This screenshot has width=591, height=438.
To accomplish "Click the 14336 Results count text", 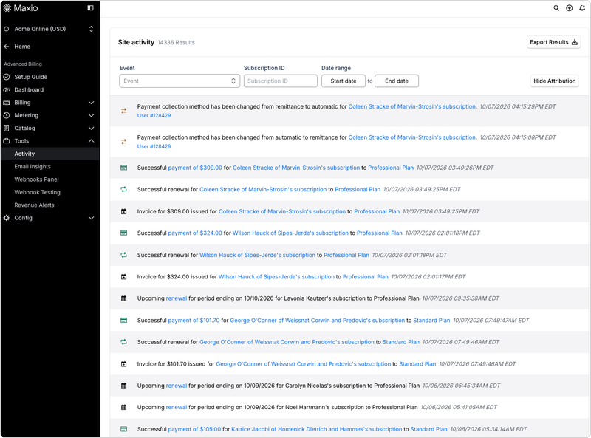I will [176, 43].
